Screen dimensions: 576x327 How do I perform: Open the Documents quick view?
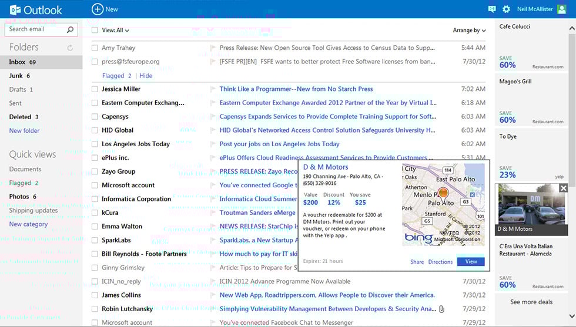click(25, 169)
